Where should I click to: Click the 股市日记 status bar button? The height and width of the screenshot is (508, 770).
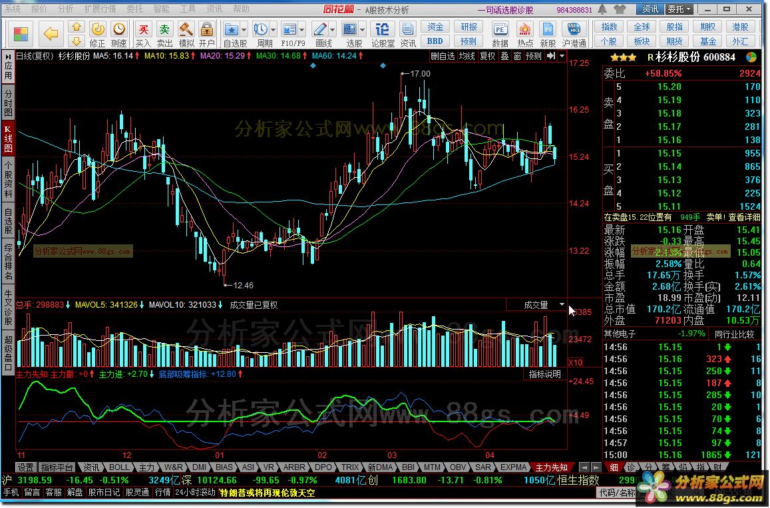tap(104, 493)
